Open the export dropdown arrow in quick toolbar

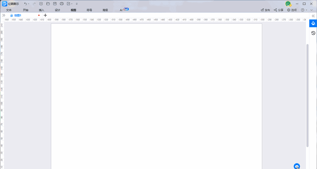pos(72,4)
